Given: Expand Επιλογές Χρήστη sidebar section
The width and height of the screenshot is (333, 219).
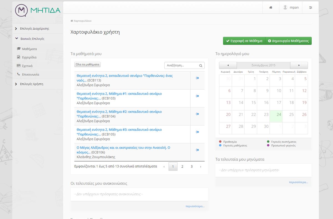Looking at the screenshot, I should [31, 84].
